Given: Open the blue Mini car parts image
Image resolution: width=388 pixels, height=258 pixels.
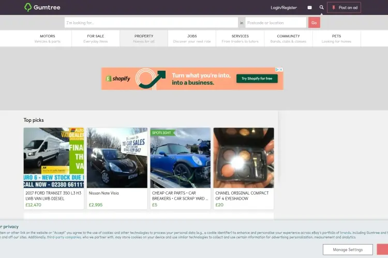Looking at the screenshot, I should point(181,157).
